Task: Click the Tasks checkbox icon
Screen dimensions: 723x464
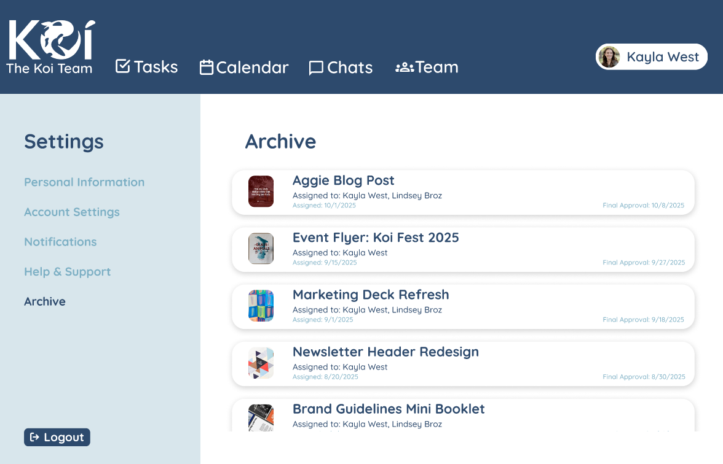Action: pyautogui.click(x=123, y=66)
